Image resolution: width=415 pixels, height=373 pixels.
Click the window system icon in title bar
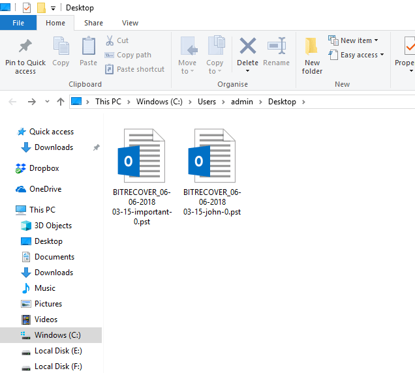pos(5,7)
